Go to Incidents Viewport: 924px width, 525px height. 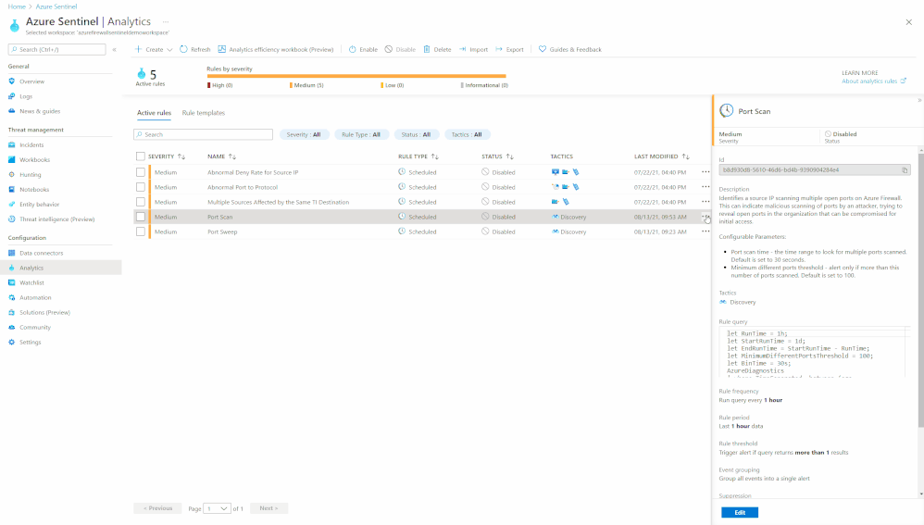pos(31,144)
